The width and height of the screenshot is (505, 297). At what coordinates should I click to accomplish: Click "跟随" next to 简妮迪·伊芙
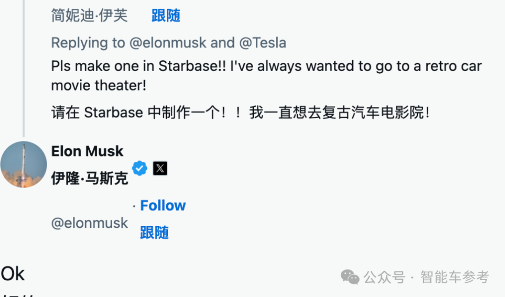(166, 15)
